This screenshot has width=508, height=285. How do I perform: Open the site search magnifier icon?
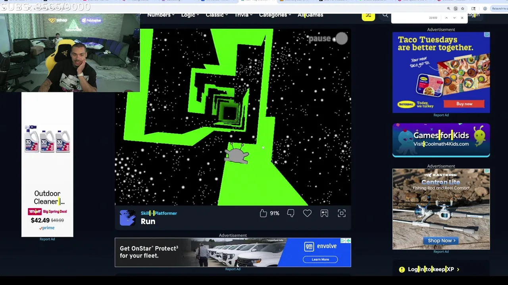[x=385, y=15]
